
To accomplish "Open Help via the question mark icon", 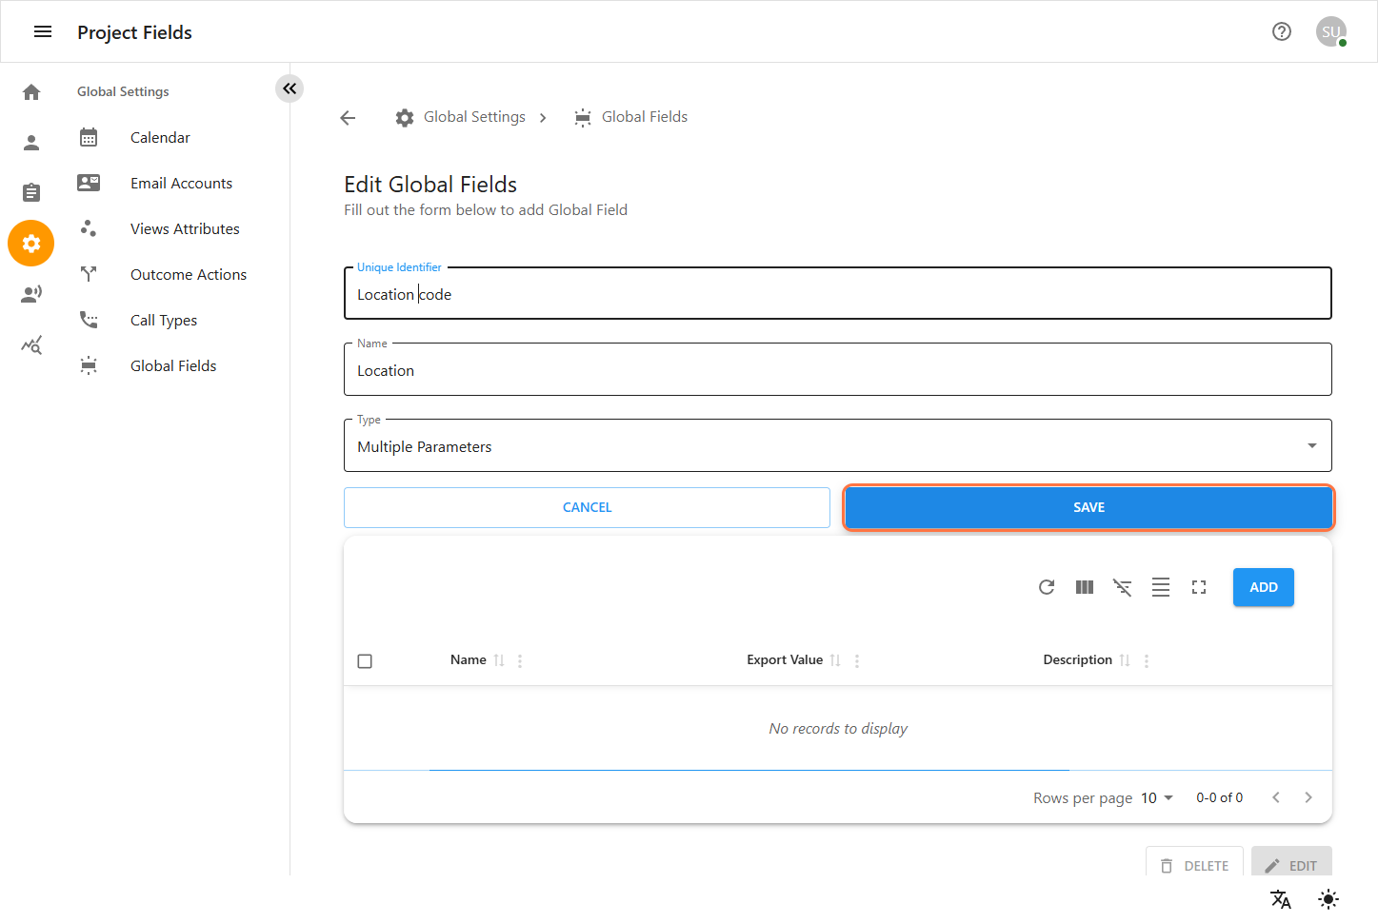I will (1282, 31).
